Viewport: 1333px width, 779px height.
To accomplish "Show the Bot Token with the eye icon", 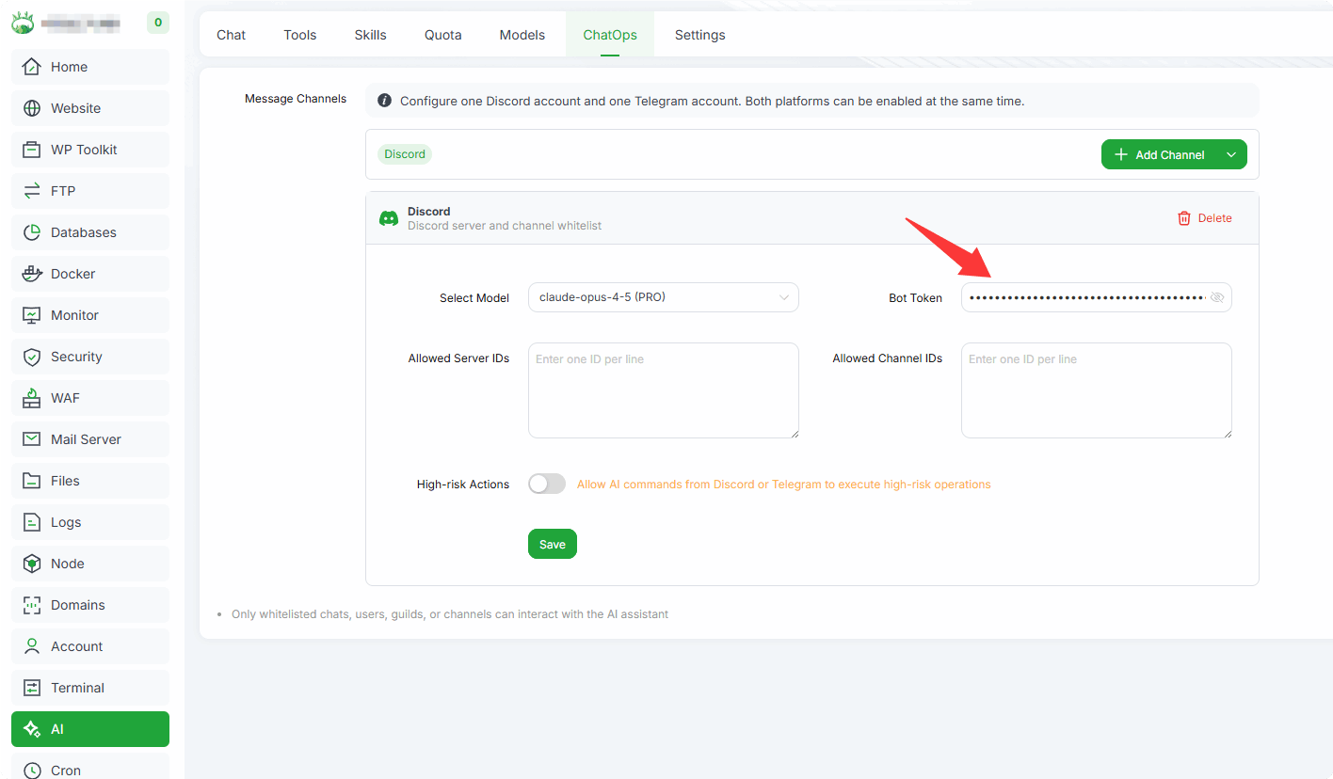I will pos(1217,297).
